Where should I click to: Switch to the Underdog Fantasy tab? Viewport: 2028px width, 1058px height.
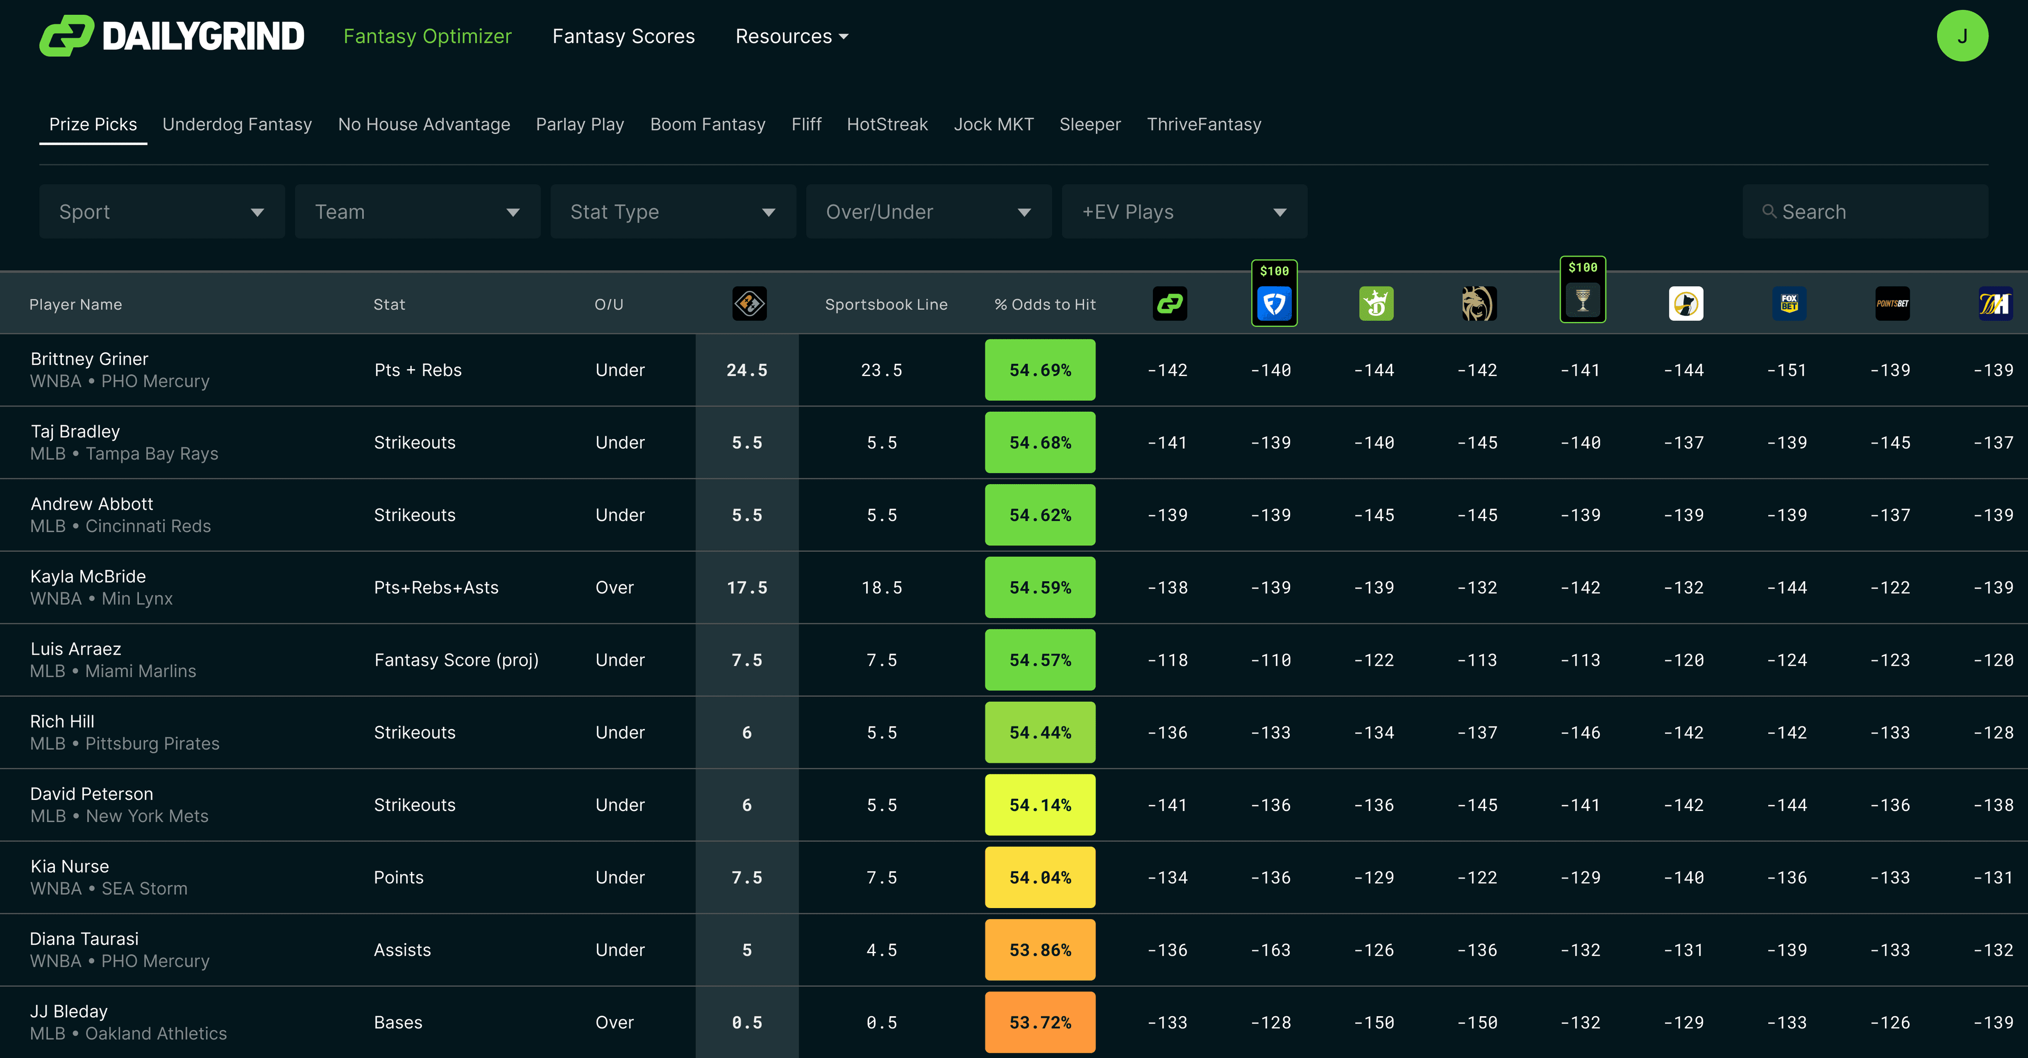[x=237, y=125]
